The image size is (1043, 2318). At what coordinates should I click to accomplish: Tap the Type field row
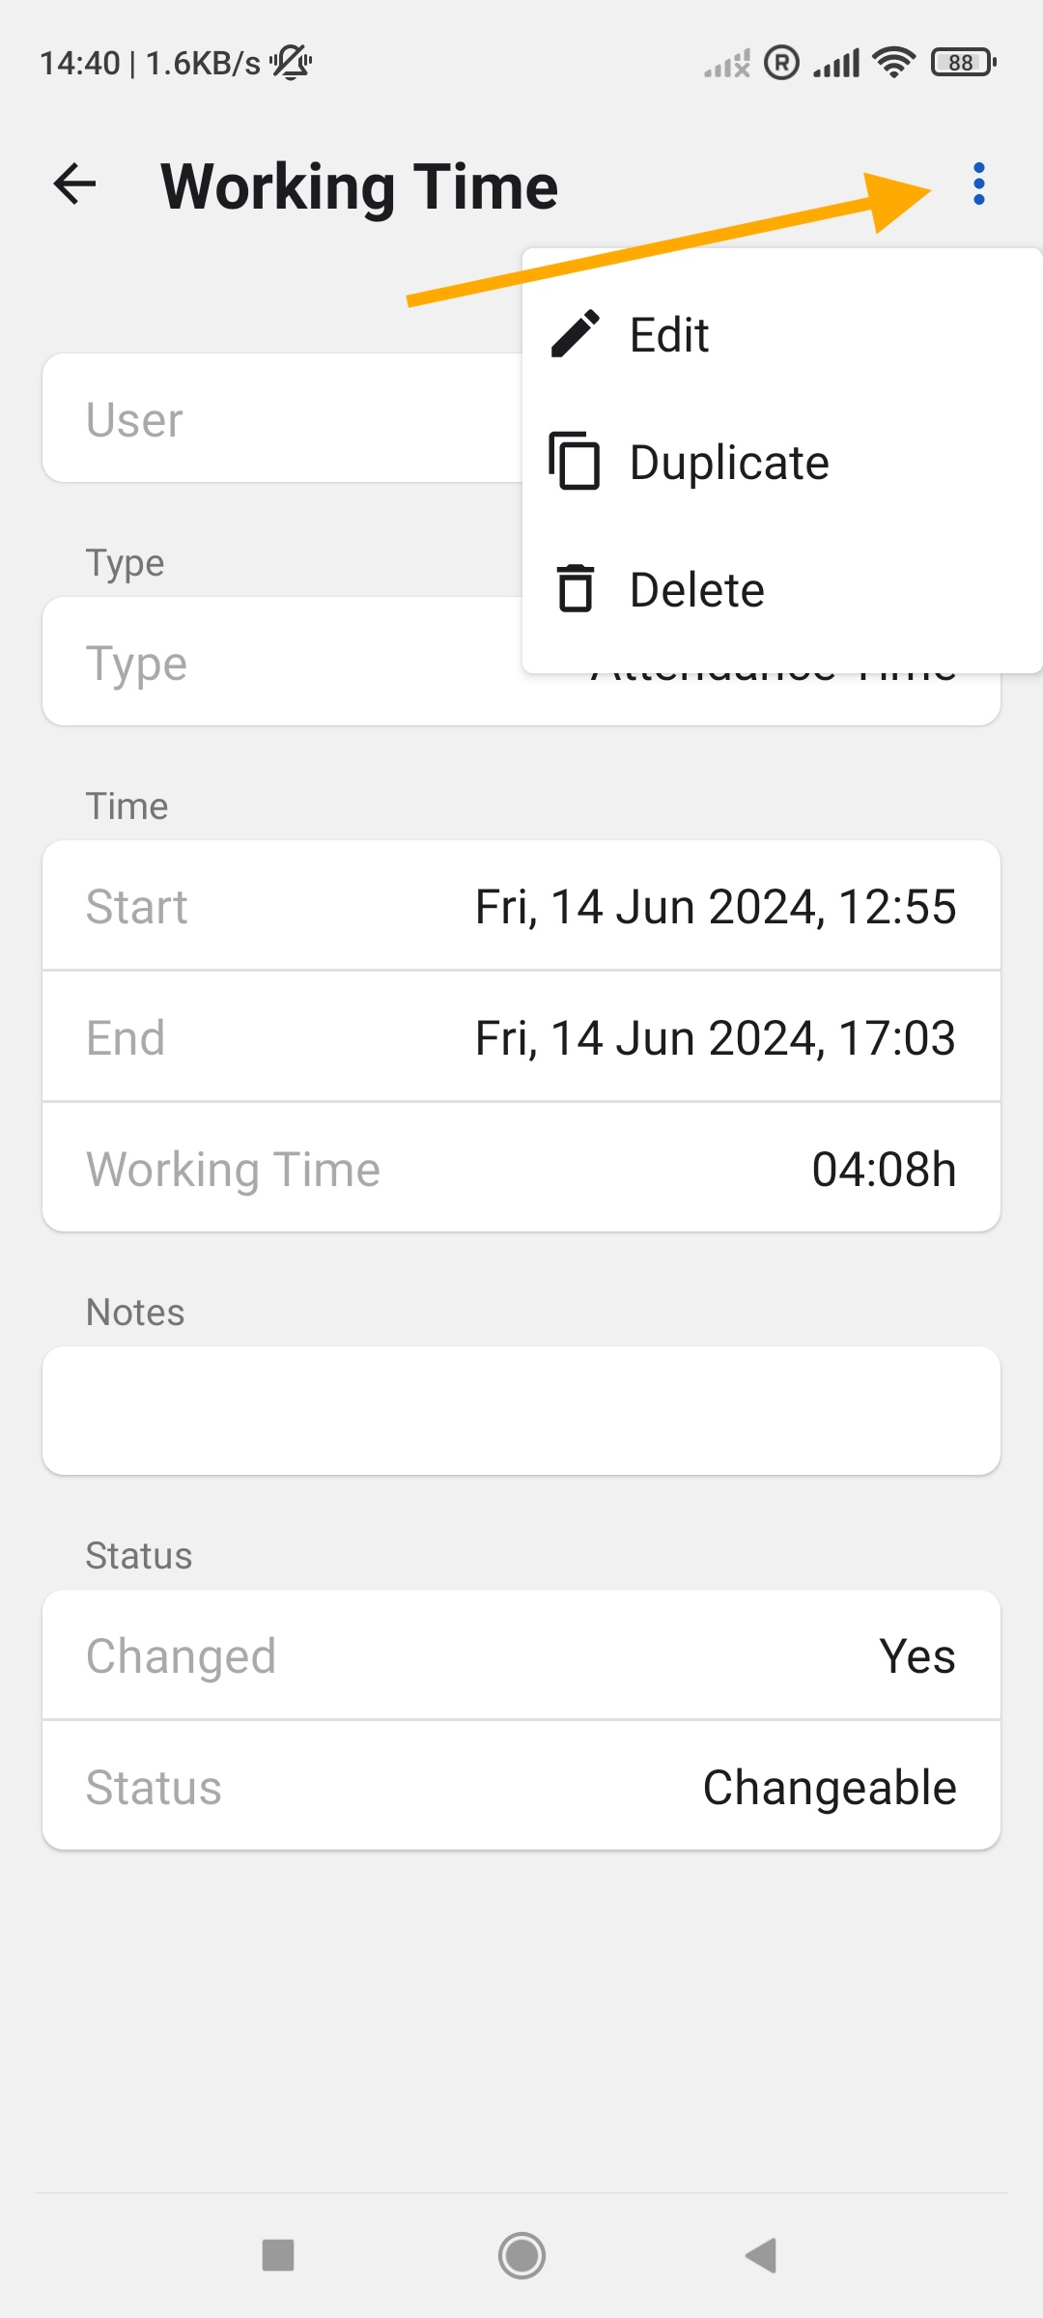pos(282,663)
